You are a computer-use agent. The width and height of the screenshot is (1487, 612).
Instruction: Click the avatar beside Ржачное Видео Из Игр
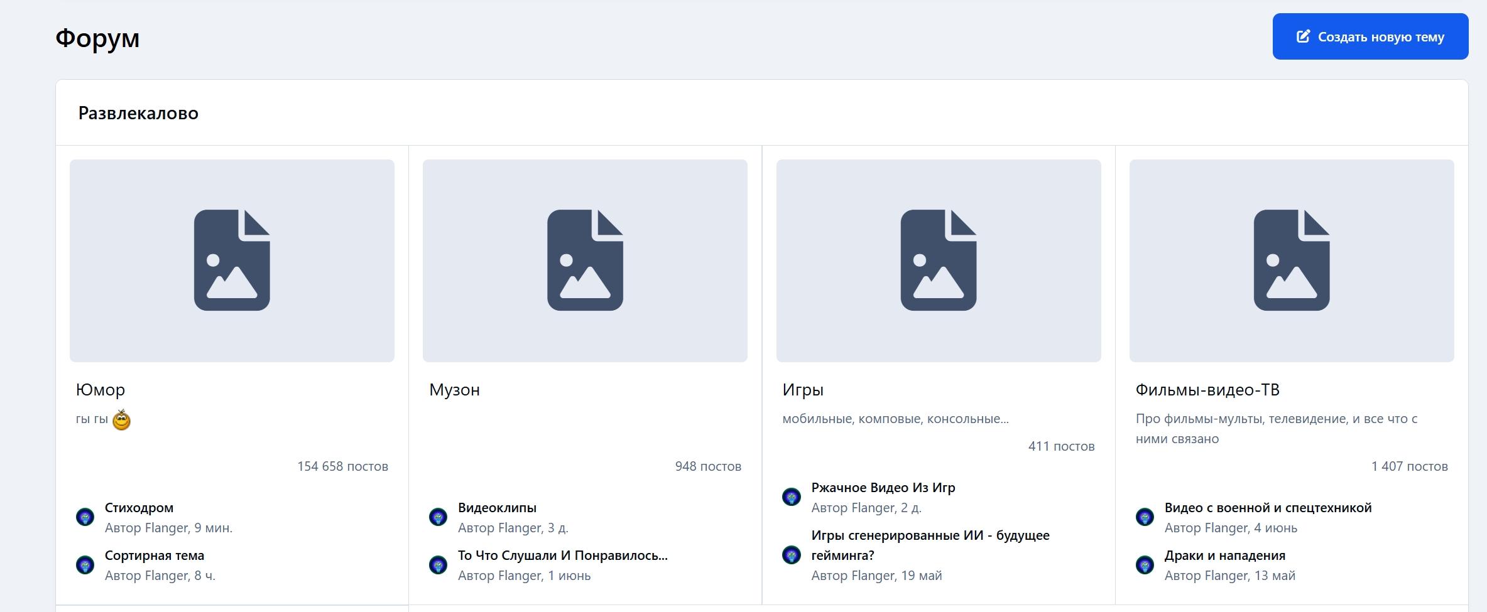(792, 497)
